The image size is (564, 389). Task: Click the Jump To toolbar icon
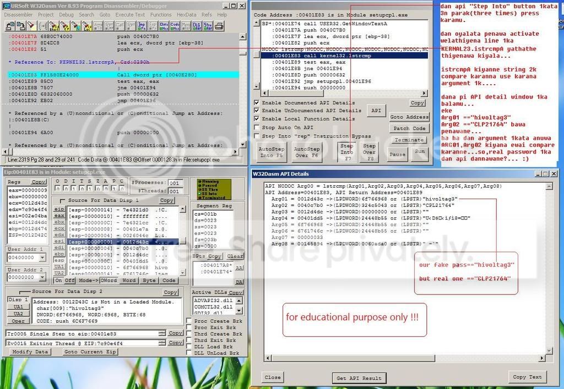[x=98, y=26]
